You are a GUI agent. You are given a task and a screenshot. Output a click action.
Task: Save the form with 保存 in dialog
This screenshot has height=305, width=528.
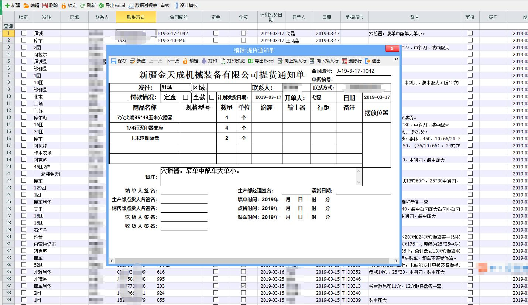tap(119, 61)
